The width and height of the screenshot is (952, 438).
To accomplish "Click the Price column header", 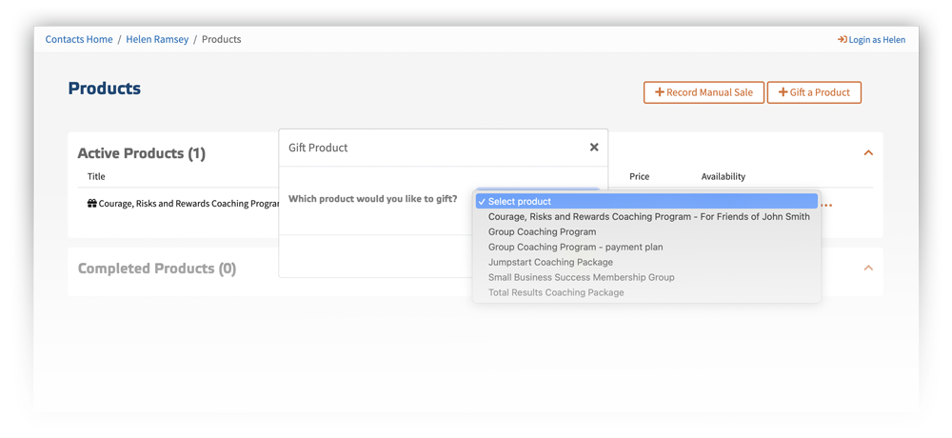I will pos(640,177).
